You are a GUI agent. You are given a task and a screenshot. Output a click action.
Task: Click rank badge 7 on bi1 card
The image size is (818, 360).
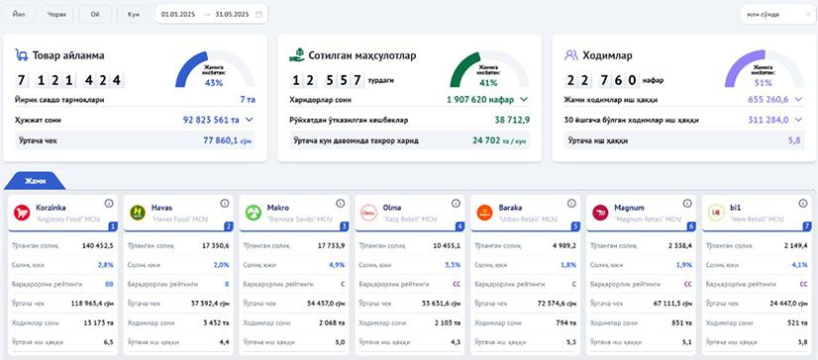pyautogui.click(x=807, y=226)
